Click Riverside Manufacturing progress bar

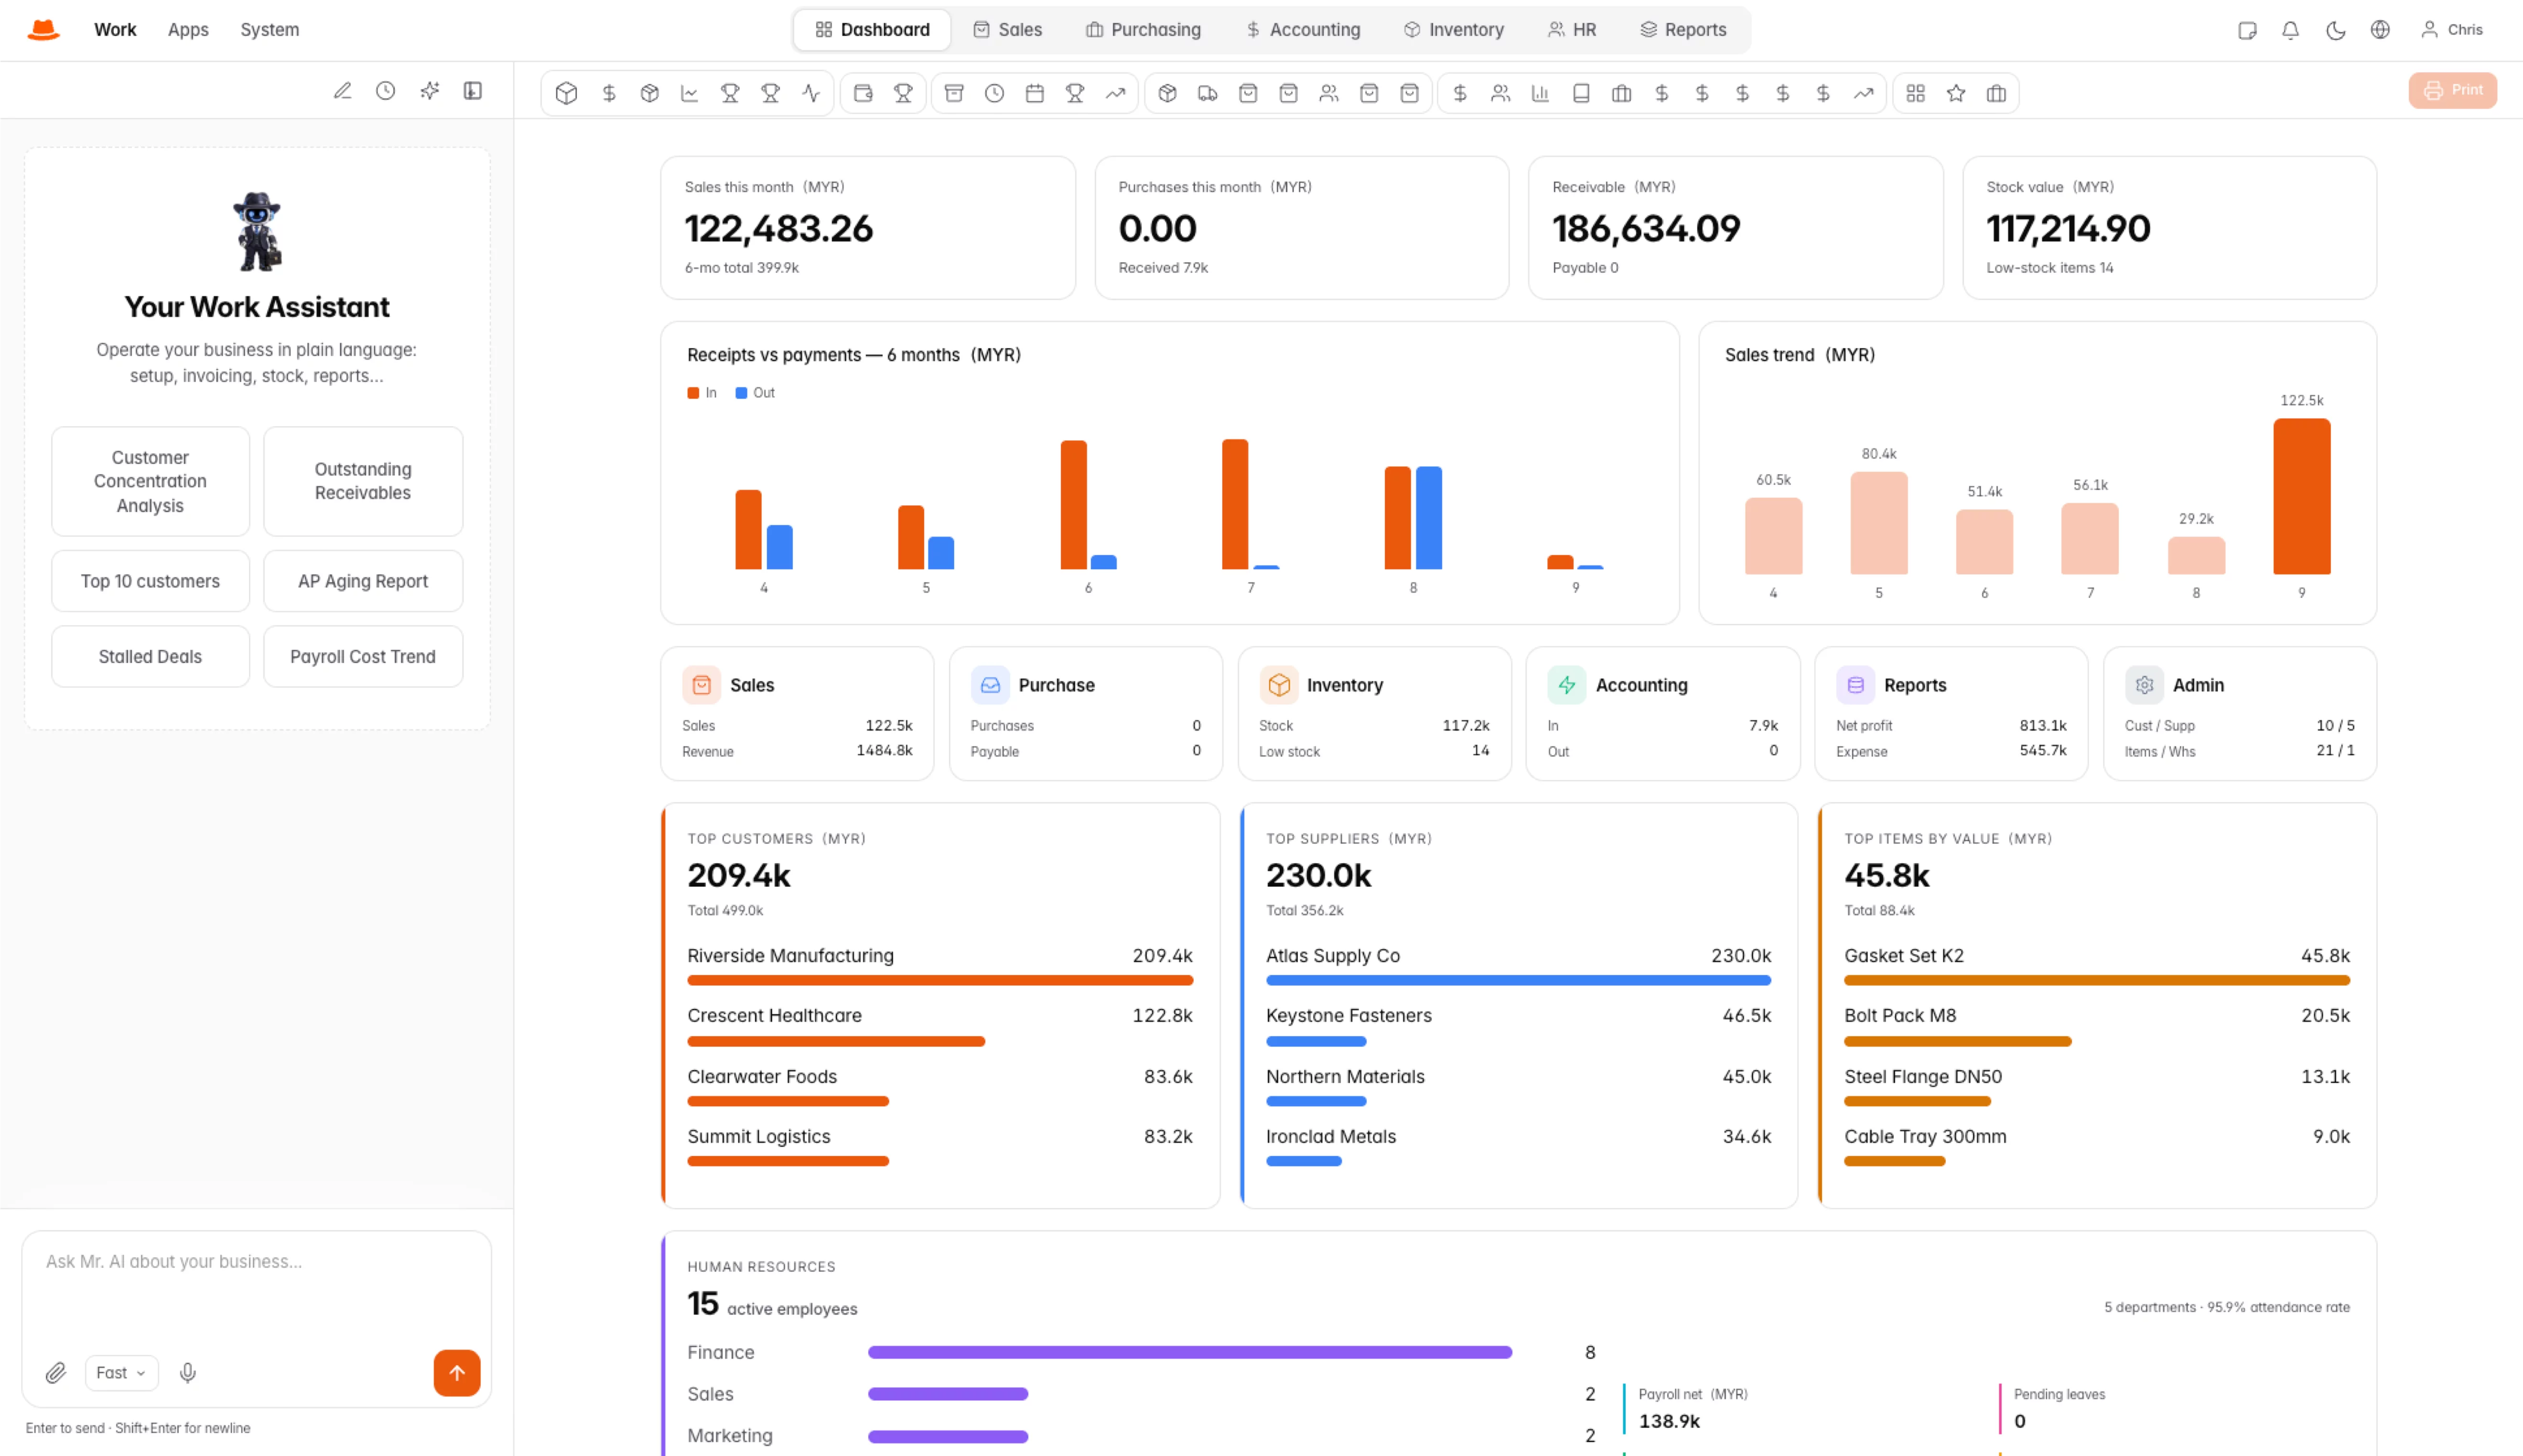click(940, 981)
